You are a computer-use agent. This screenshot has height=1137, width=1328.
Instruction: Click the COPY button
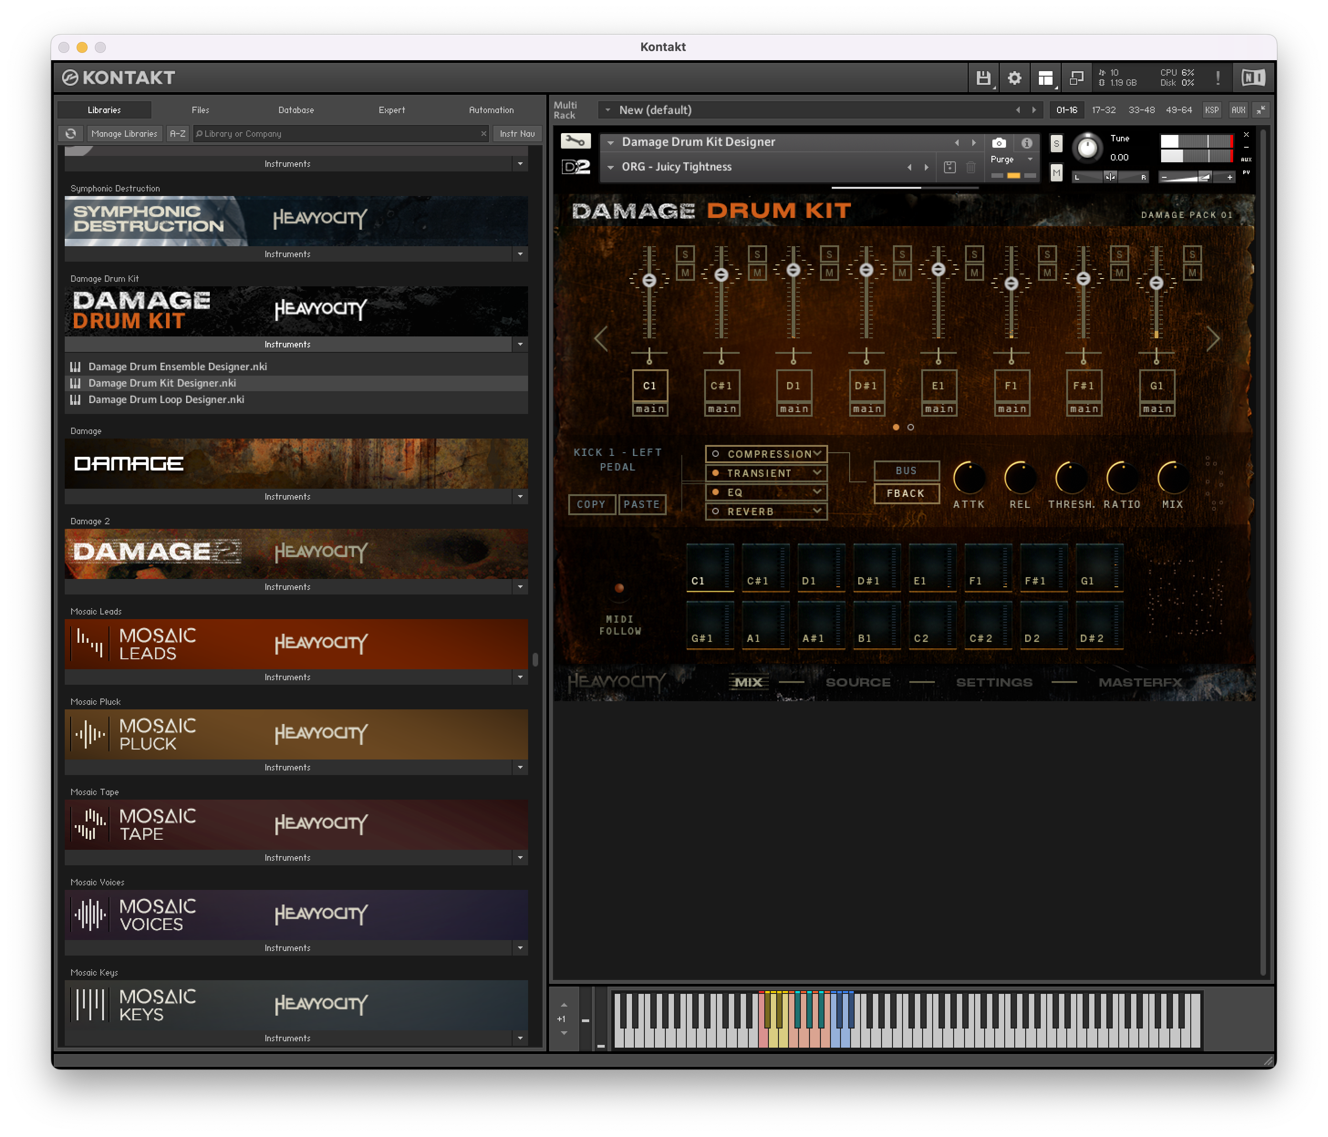click(x=591, y=505)
